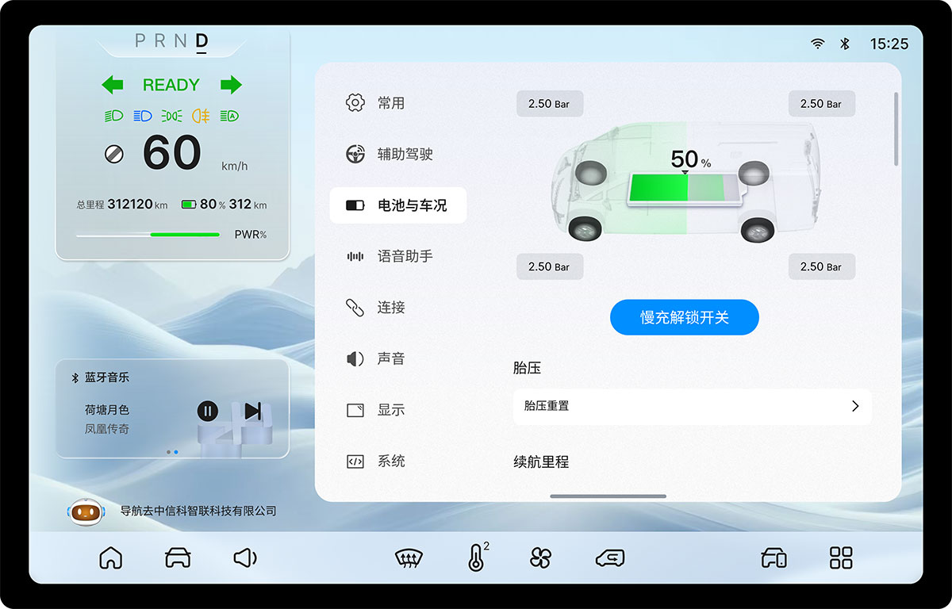Click the PWR power progress bar
Viewport: 952px width, 609px height.
[x=148, y=235]
